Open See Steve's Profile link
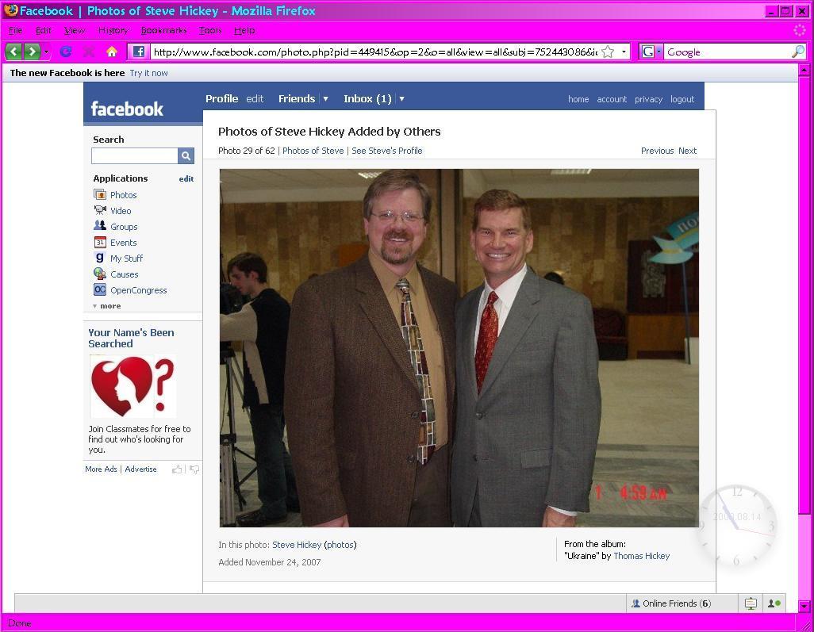Screen dimensions: 814x632 pyautogui.click(x=386, y=151)
